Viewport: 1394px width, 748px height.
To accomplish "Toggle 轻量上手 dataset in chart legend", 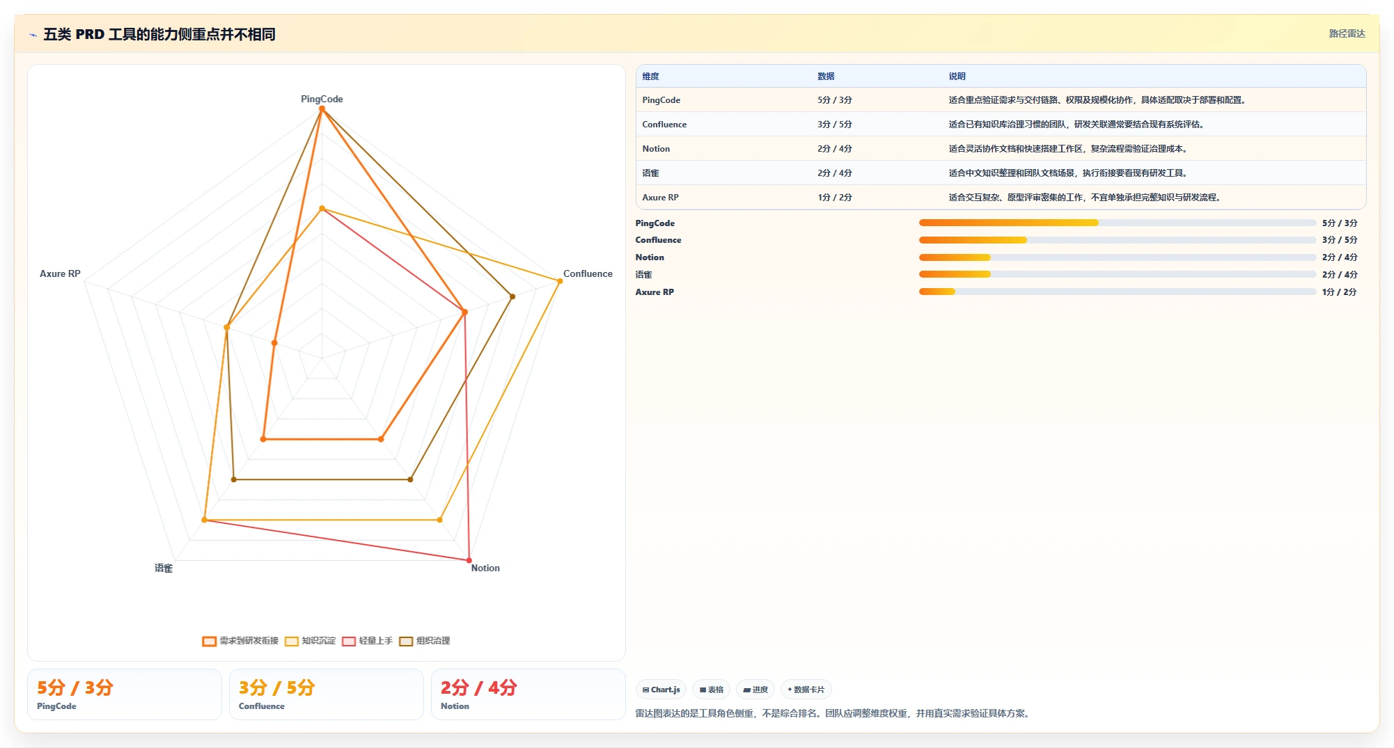I will [x=367, y=641].
